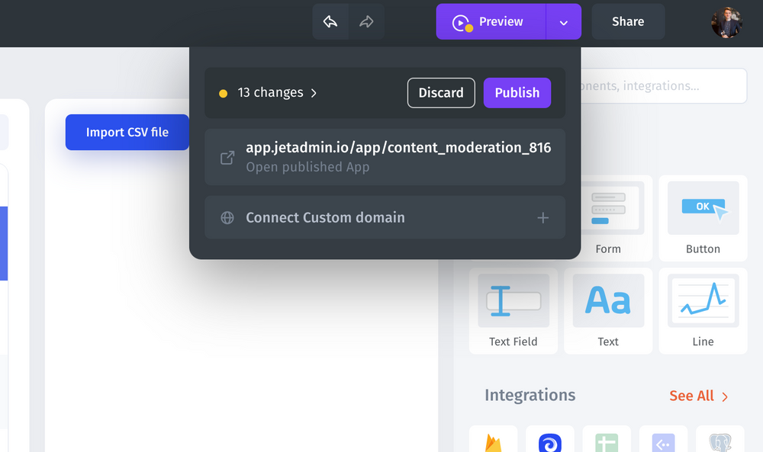
Task: Select the Line chart component icon
Action: click(702, 300)
